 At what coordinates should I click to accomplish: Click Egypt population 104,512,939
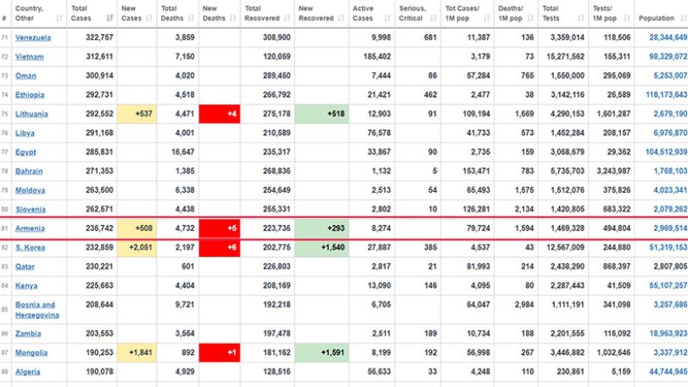pyautogui.click(x=666, y=152)
